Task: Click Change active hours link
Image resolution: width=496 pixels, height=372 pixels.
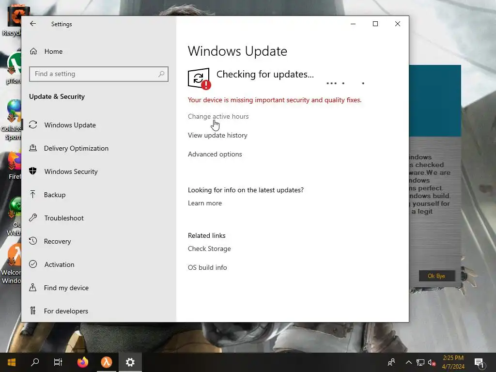Action: click(x=218, y=116)
